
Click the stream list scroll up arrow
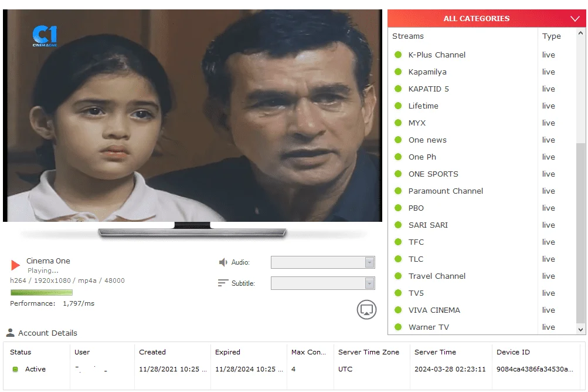[x=580, y=33]
